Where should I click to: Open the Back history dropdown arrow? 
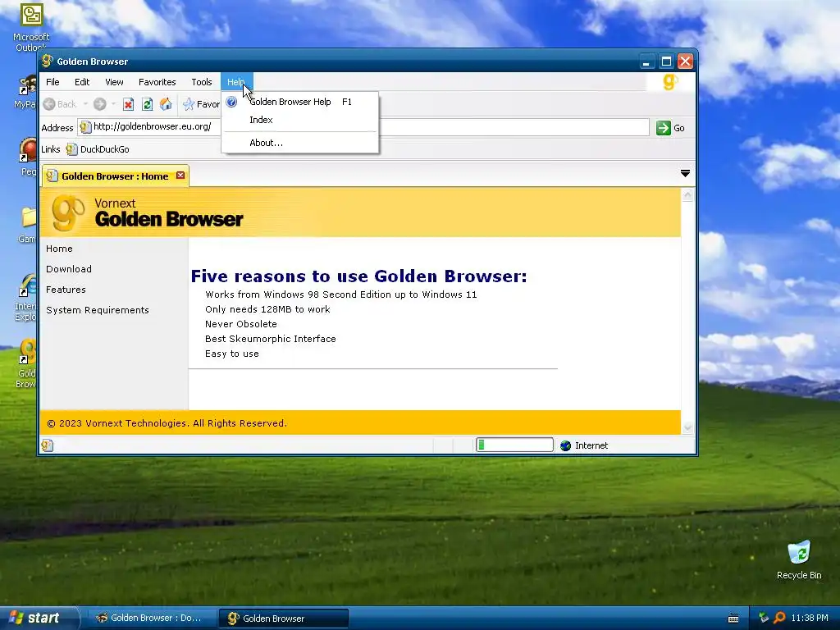pyautogui.click(x=85, y=104)
